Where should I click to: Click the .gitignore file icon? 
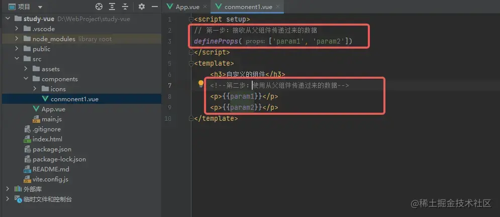pos(27,129)
